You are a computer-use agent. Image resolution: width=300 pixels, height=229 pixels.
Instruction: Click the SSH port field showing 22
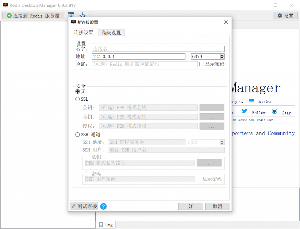[206, 142]
